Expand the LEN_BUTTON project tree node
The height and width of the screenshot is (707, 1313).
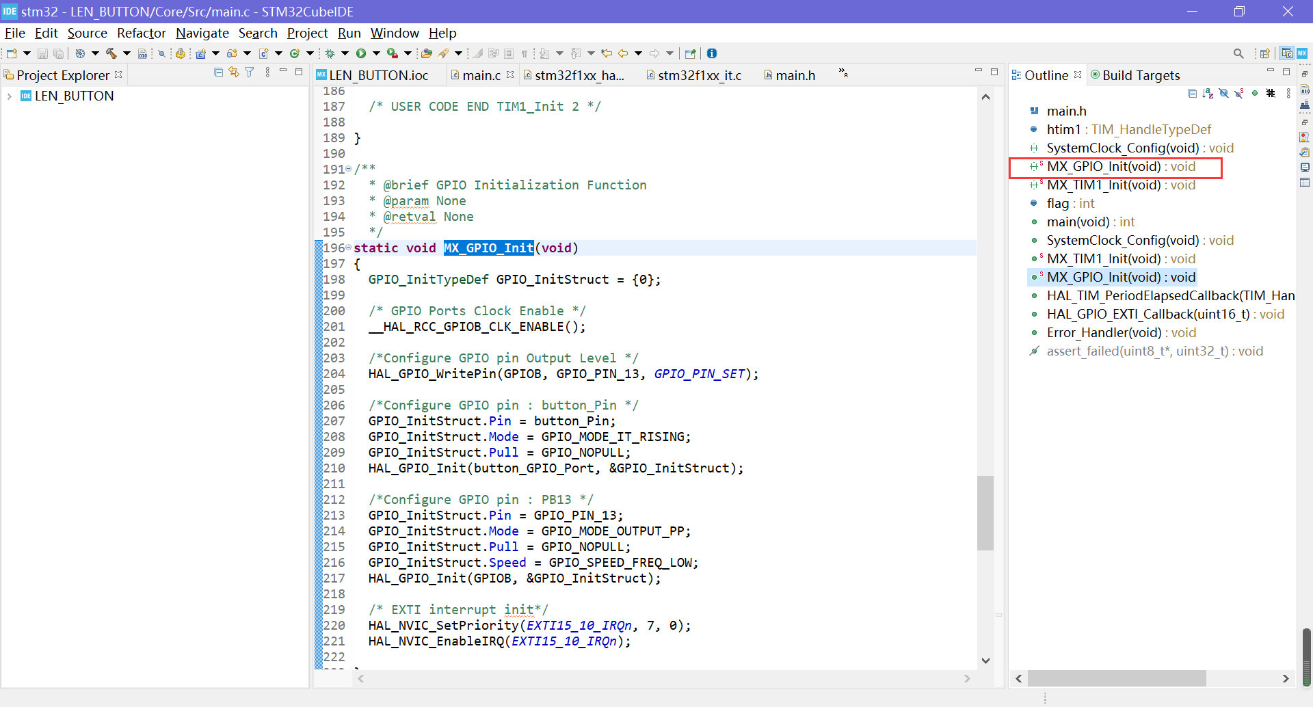(9, 96)
